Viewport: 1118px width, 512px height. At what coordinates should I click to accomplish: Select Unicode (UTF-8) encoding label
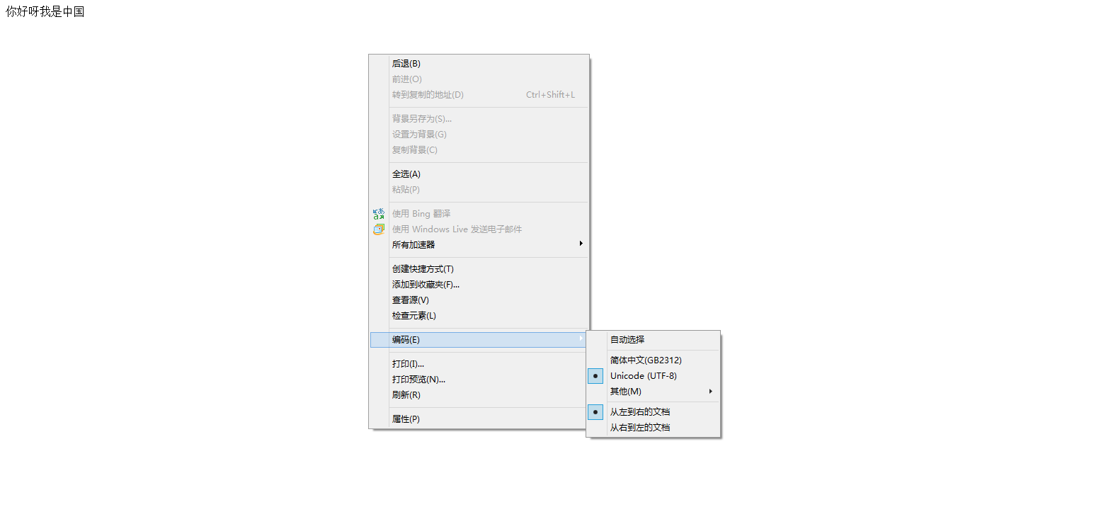click(x=644, y=376)
